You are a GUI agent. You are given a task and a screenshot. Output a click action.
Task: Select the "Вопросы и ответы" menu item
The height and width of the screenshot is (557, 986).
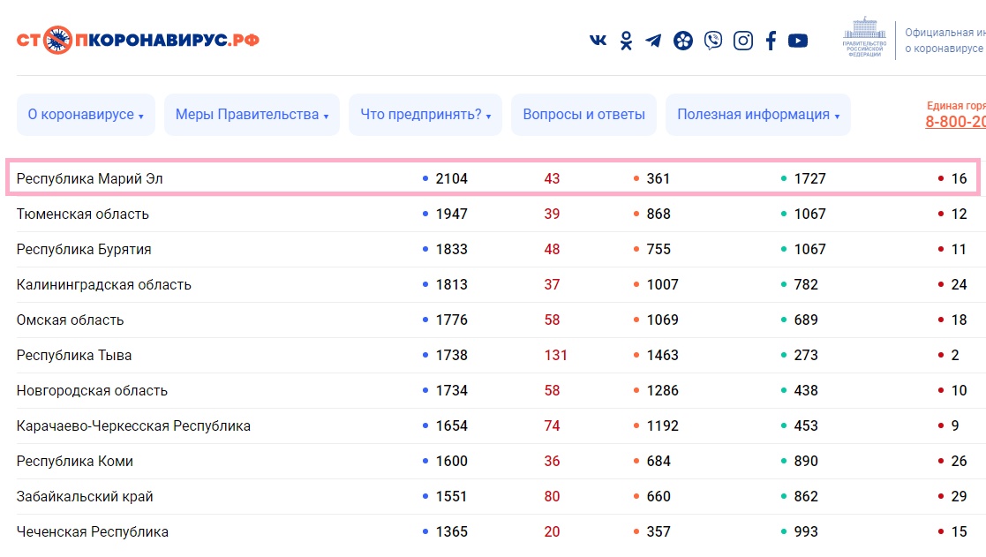(583, 115)
